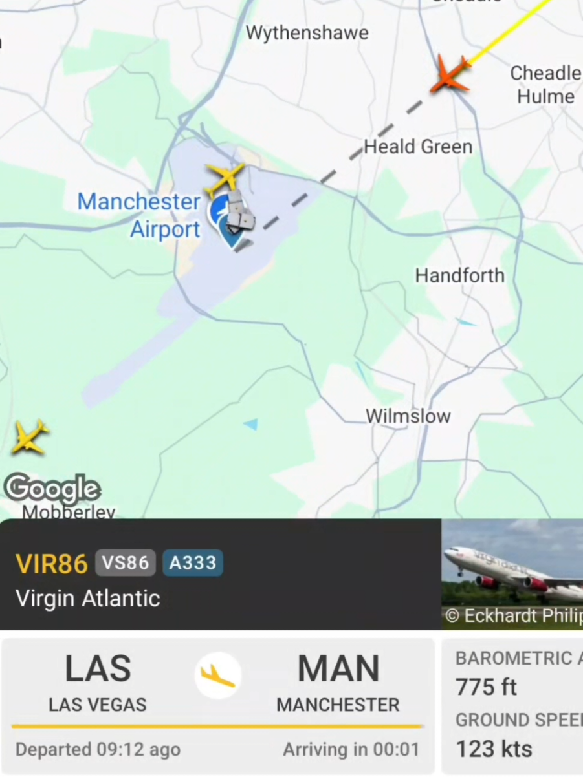Click the Manchester Airport blue location pin
The height and width of the screenshot is (777, 583).
tap(230, 231)
